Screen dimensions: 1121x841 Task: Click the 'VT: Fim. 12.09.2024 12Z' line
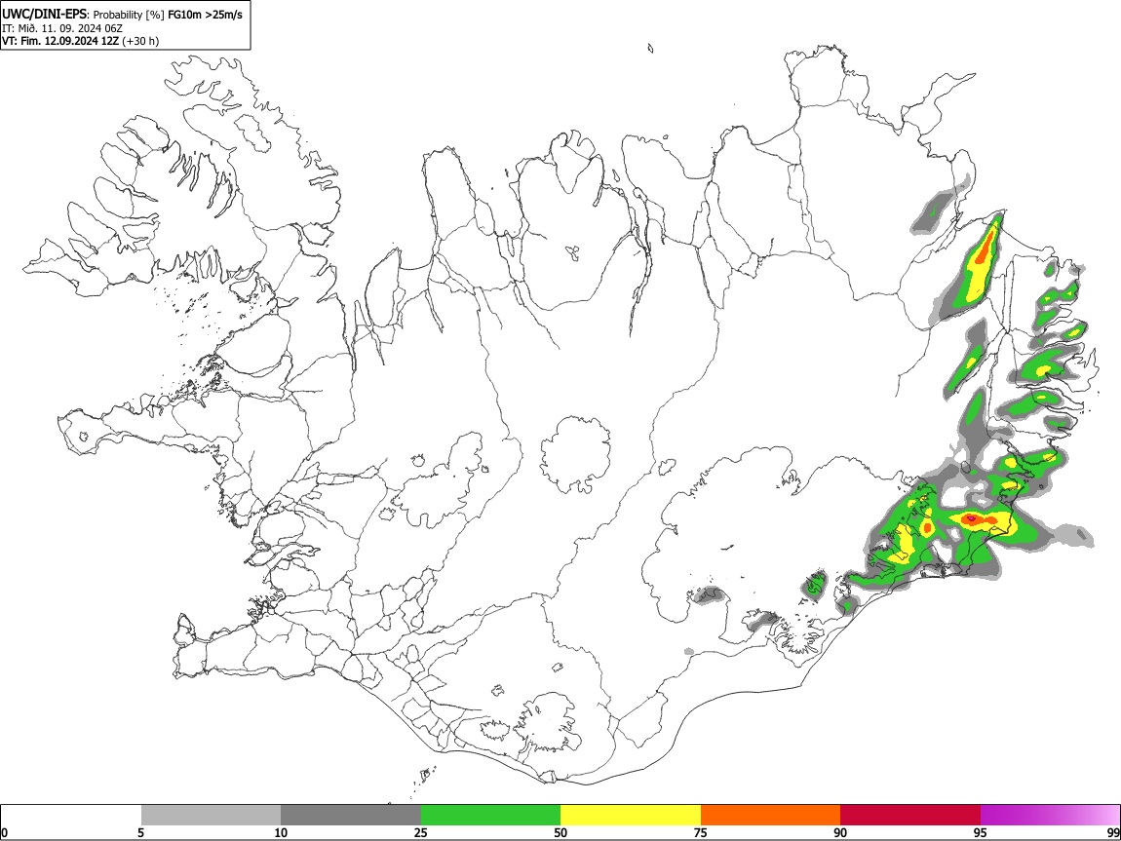tap(60, 41)
